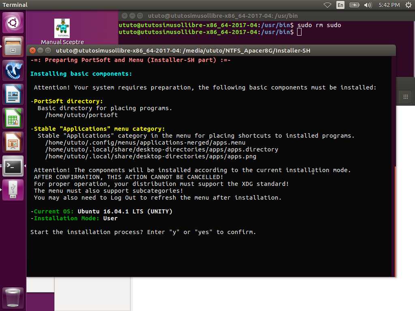Open the En keyboard language indicator

click(x=340, y=5)
